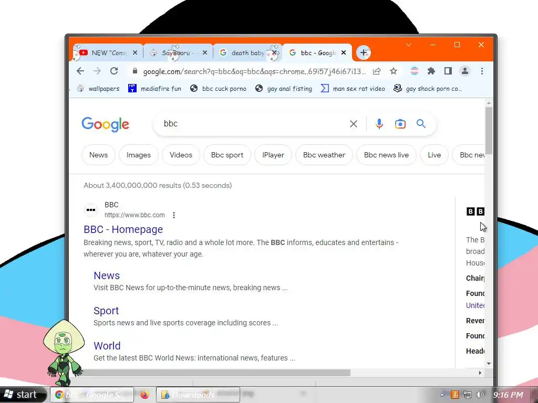Share this page from the address bar

tap(377, 71)
